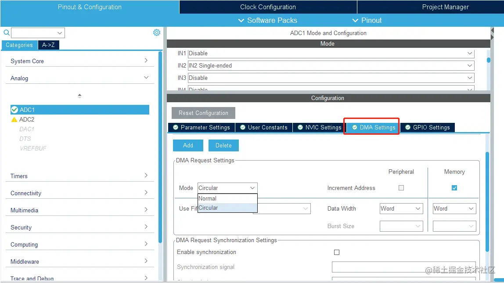This screenshot has width=504, height=283.
Task: Click the Mode section scrollbar thumb
Action: tap(489, 60)
